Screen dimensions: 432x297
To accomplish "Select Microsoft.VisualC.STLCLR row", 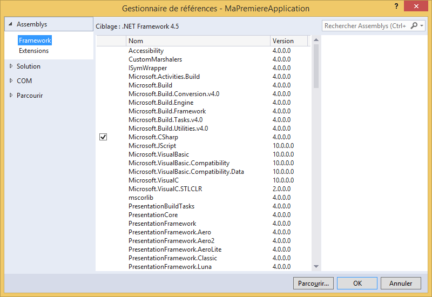I will [204, 189].
